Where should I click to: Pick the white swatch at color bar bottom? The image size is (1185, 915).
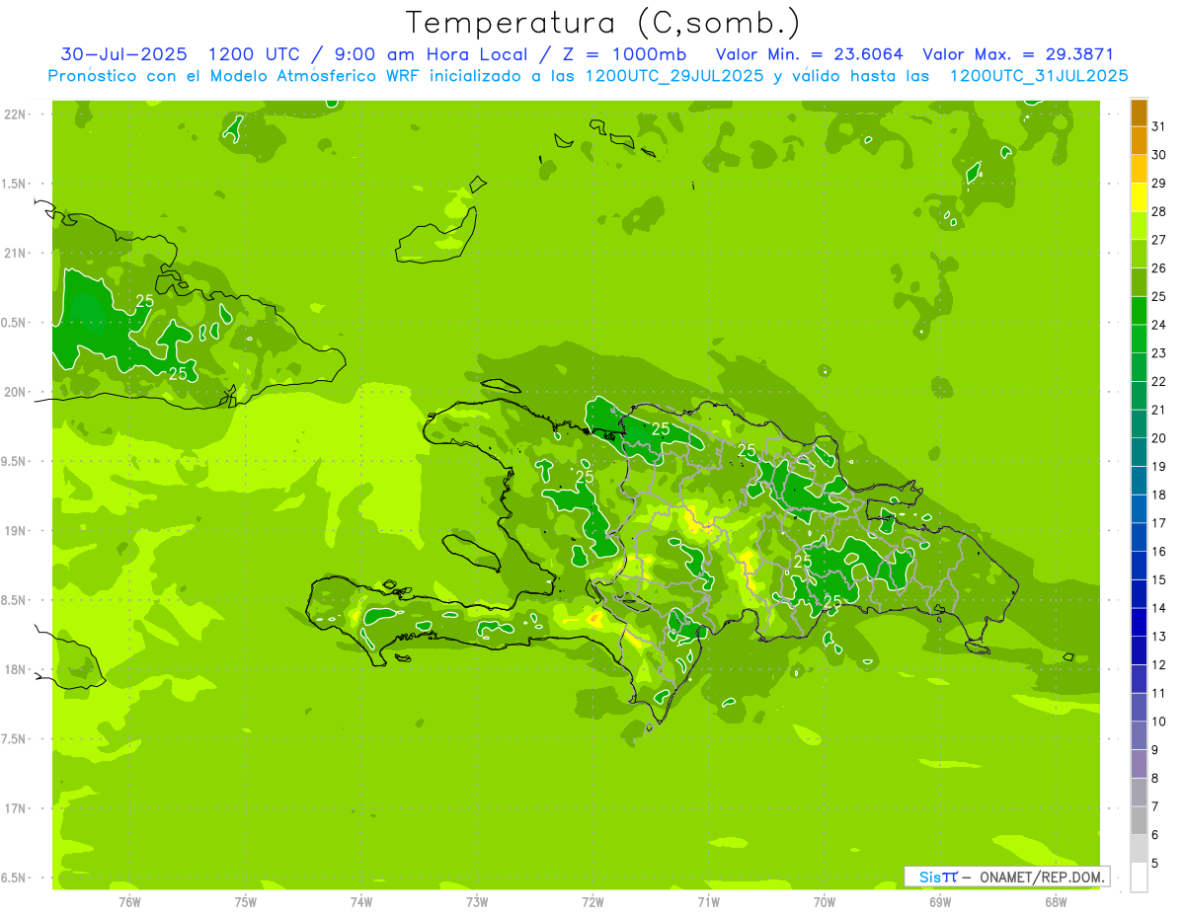pyautogui.click(x=1139, y=877)
